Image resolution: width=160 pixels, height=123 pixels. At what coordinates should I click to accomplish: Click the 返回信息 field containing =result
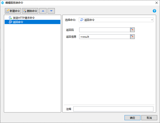click(105, 37)
